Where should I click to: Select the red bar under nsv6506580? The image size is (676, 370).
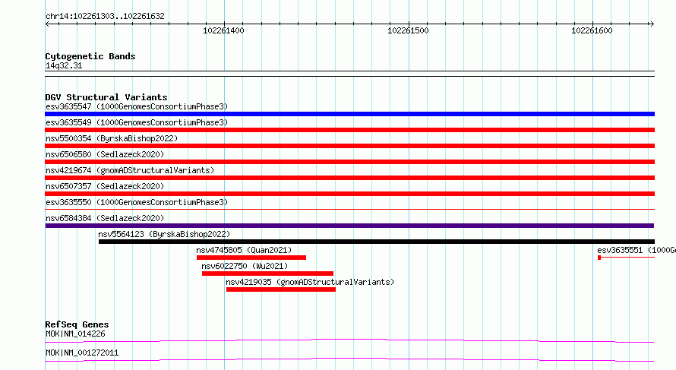tap(349, 162)
